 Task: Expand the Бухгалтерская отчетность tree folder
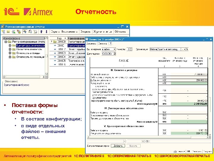pos(10,45)
